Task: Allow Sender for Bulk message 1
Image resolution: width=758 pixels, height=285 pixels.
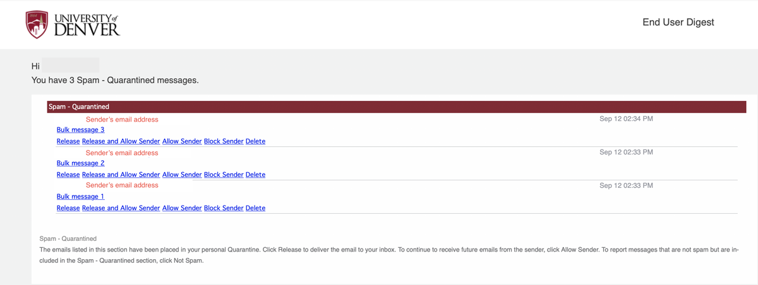Action: pos(182,208)
